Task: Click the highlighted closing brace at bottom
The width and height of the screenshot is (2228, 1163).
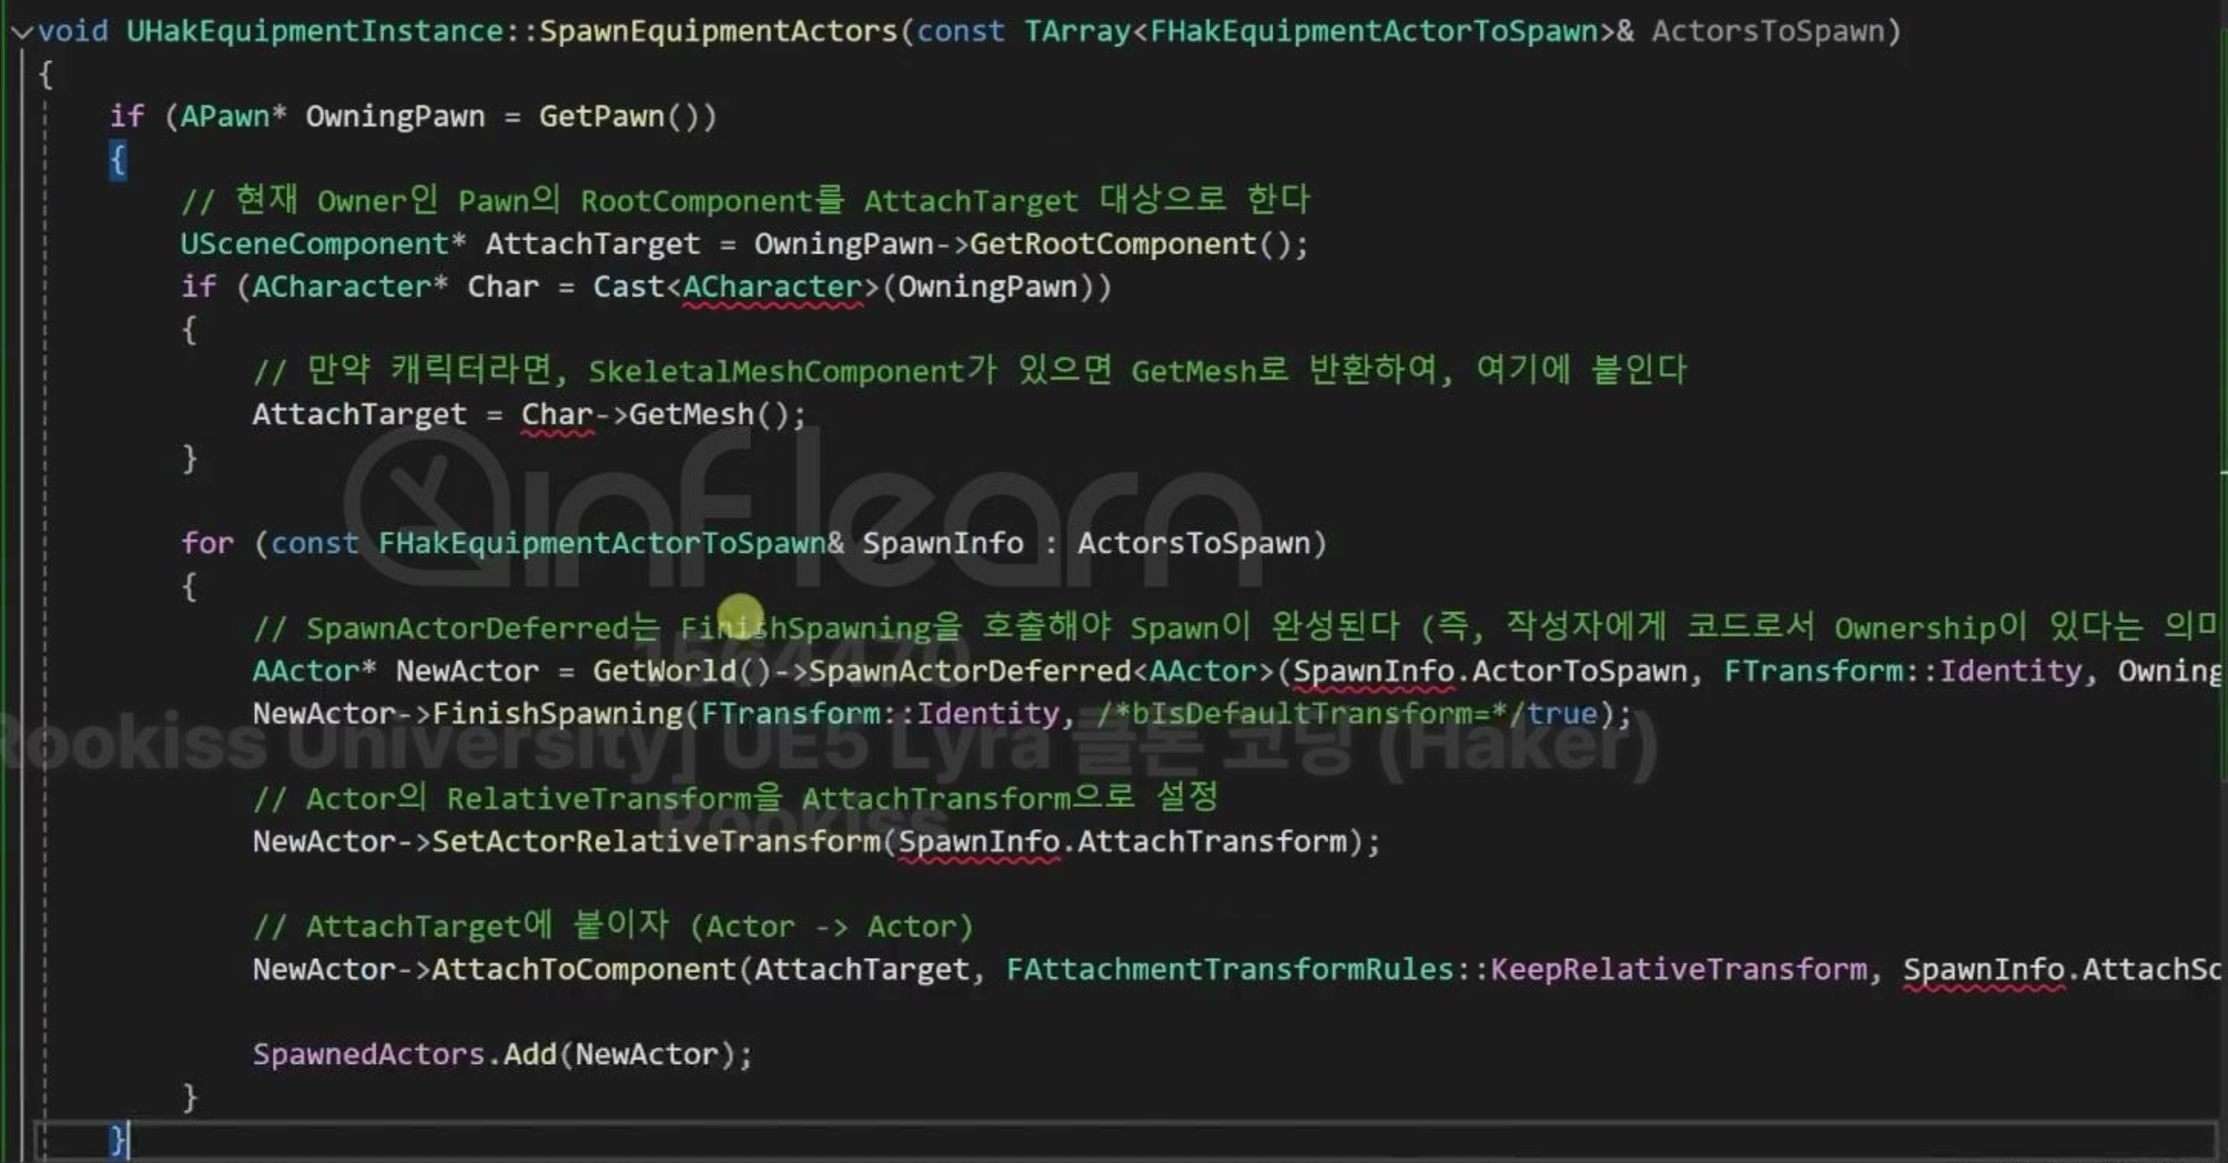Action: point(117,1139)
